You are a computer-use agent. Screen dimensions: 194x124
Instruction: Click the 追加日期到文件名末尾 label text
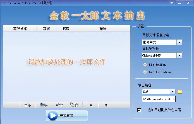tap(164, 110)
